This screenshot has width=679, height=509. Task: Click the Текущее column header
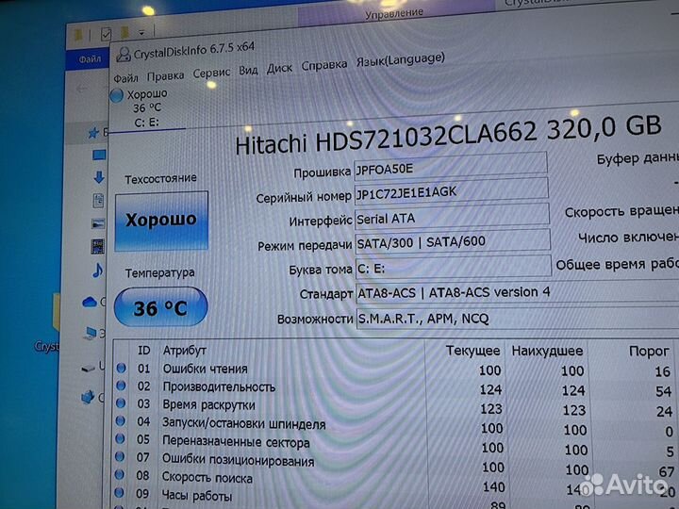click(x=472, y=351)
